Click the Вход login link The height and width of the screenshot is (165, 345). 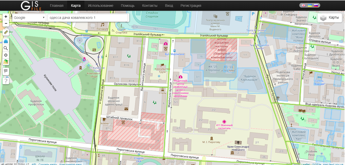[x=169, y=6]
